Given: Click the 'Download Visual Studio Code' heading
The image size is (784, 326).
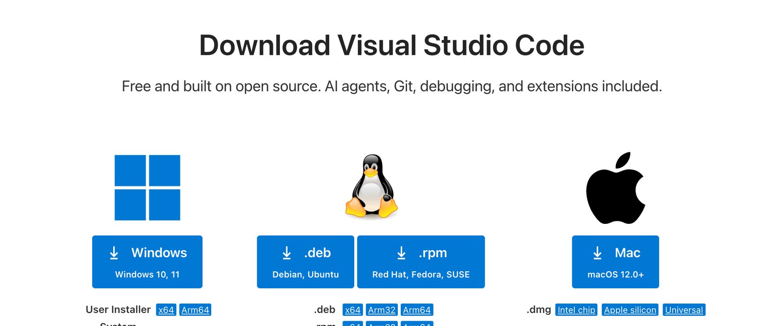Looking at the screenshot, I should pos(392,45).
